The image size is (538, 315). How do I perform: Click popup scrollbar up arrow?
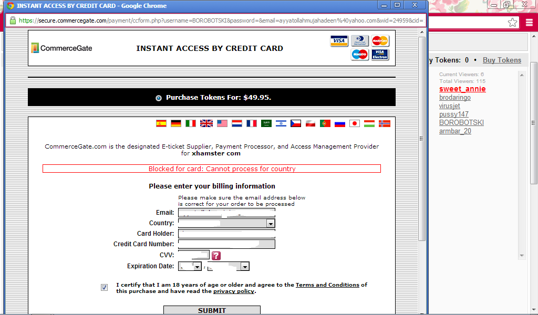pyautogui.click(x=422, y=32)
